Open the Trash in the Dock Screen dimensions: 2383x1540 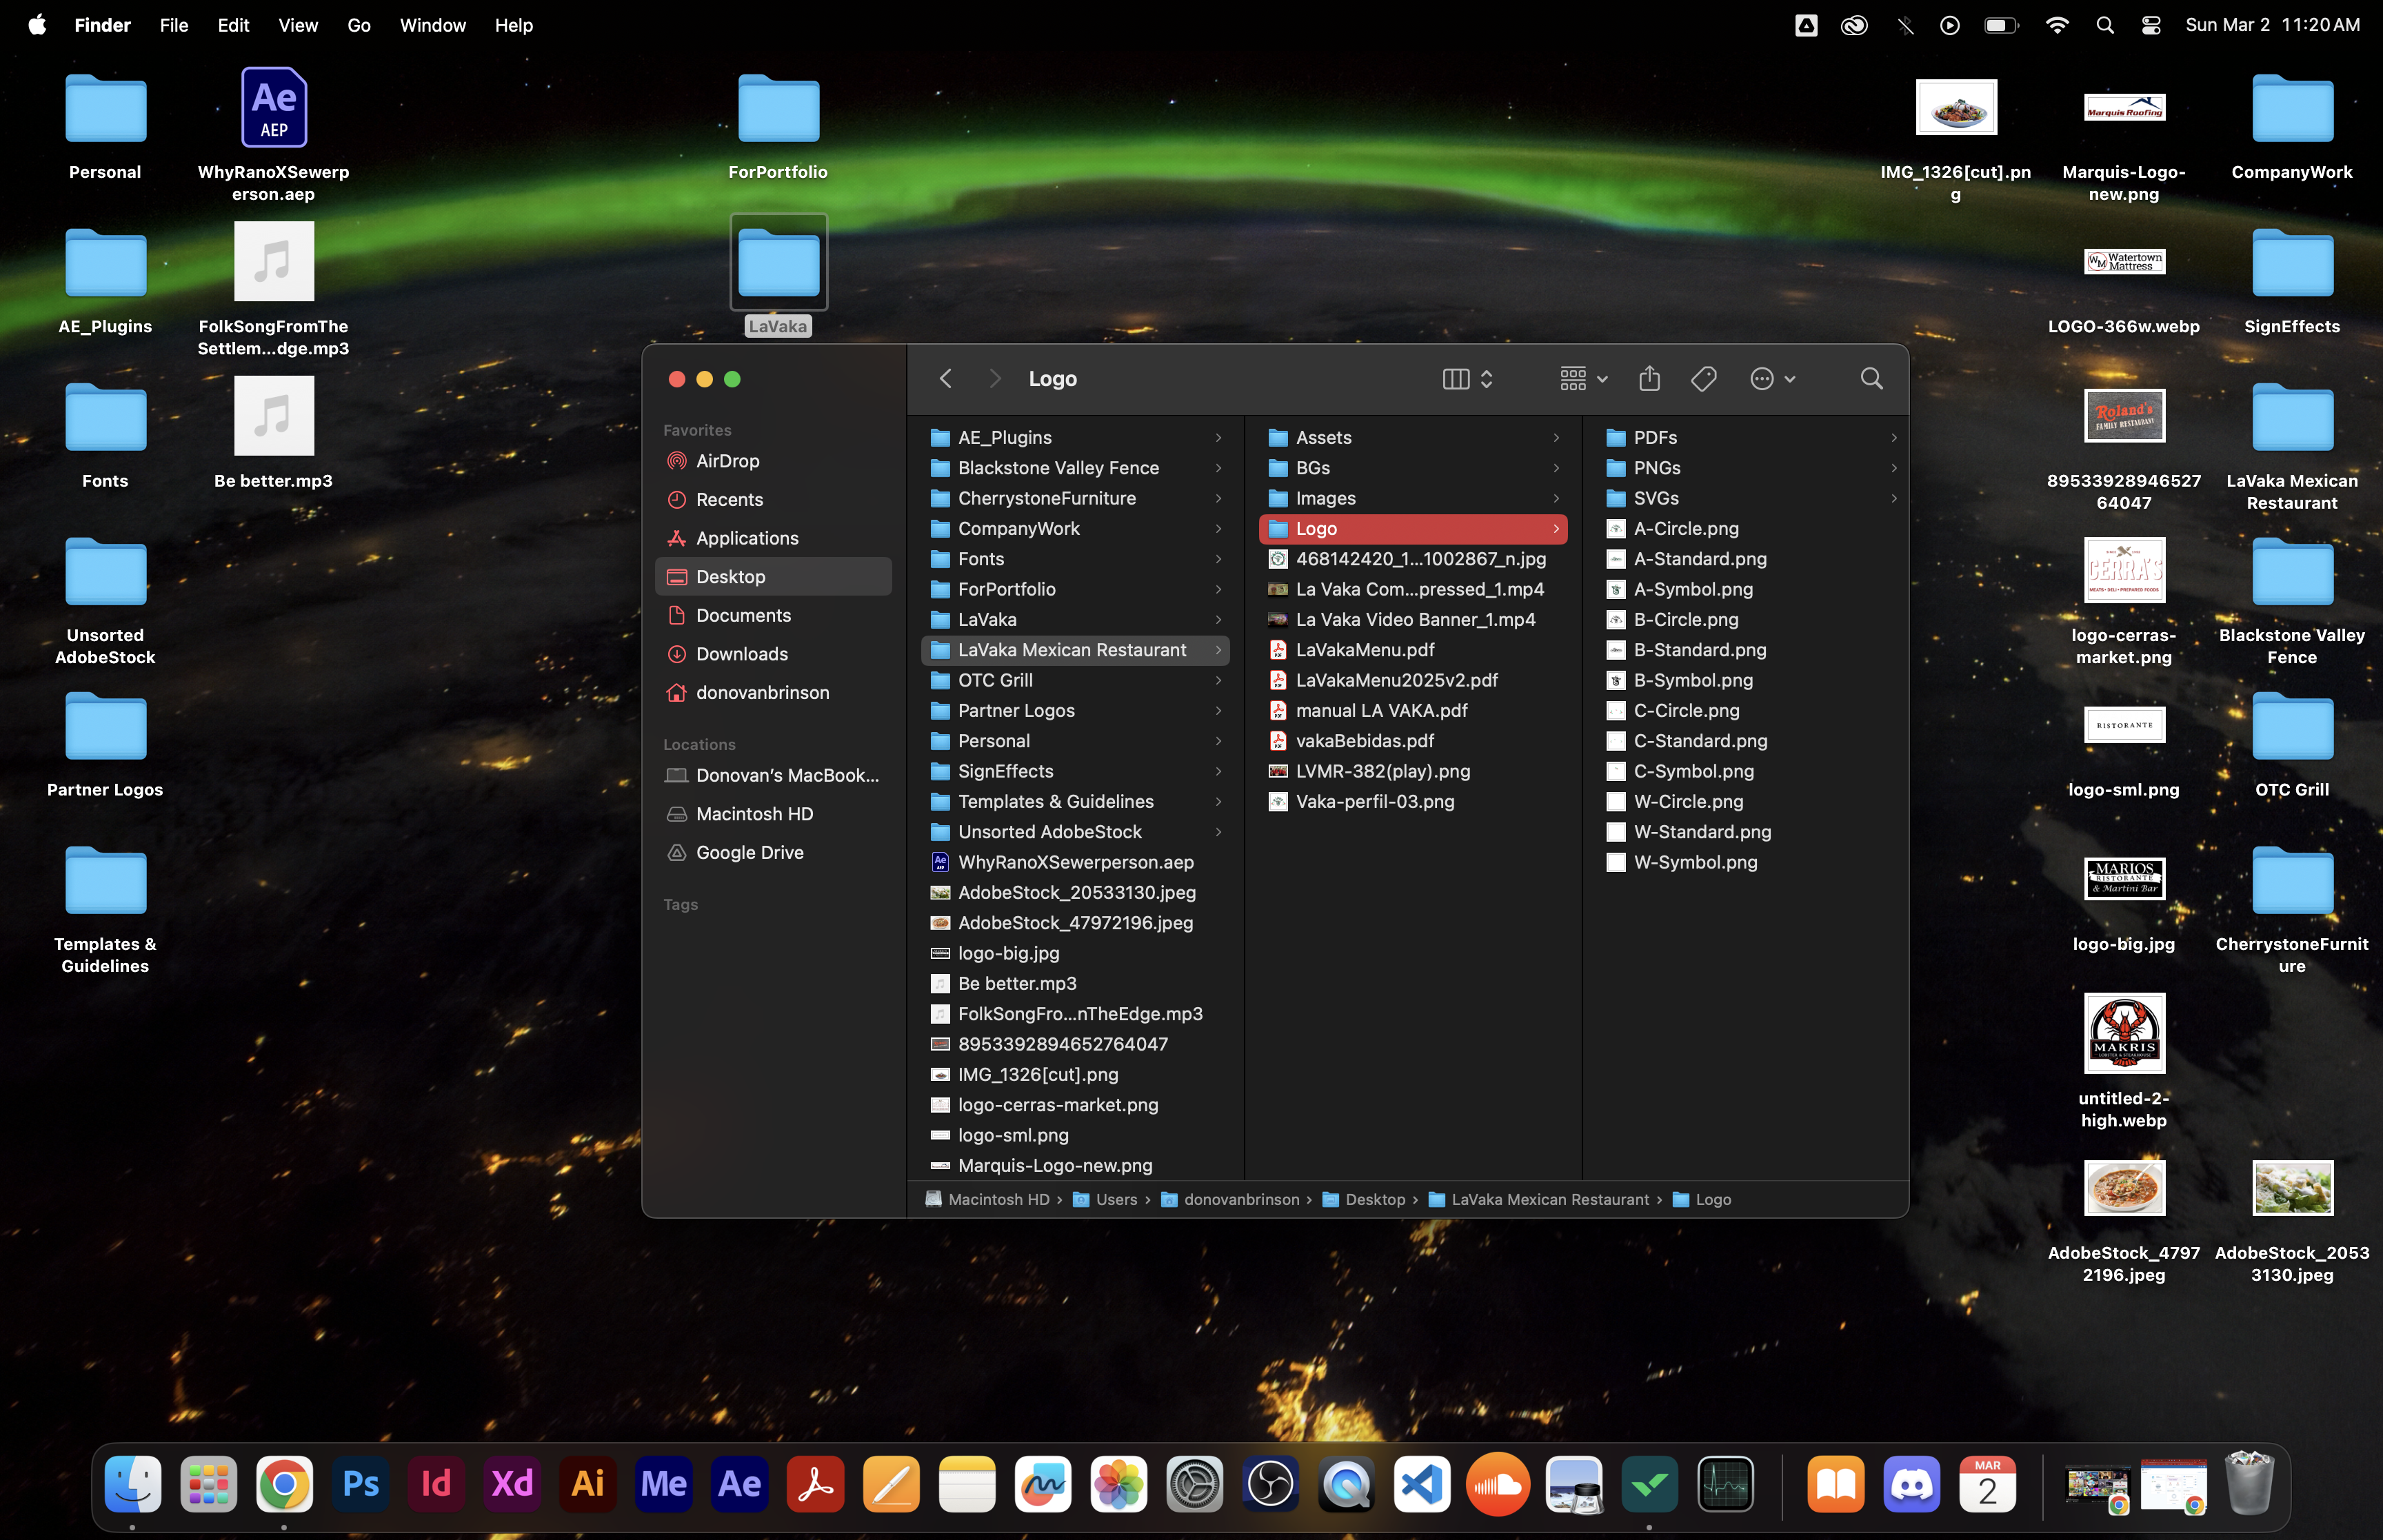tap(2248, 1484)
